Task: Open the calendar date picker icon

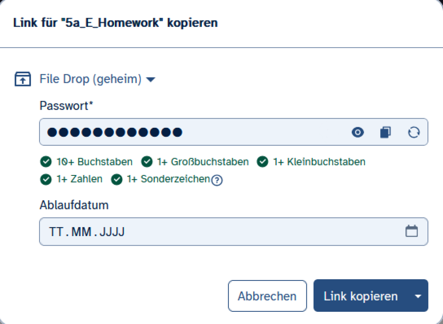Action: pyautogui.click(x=412, y=232)
